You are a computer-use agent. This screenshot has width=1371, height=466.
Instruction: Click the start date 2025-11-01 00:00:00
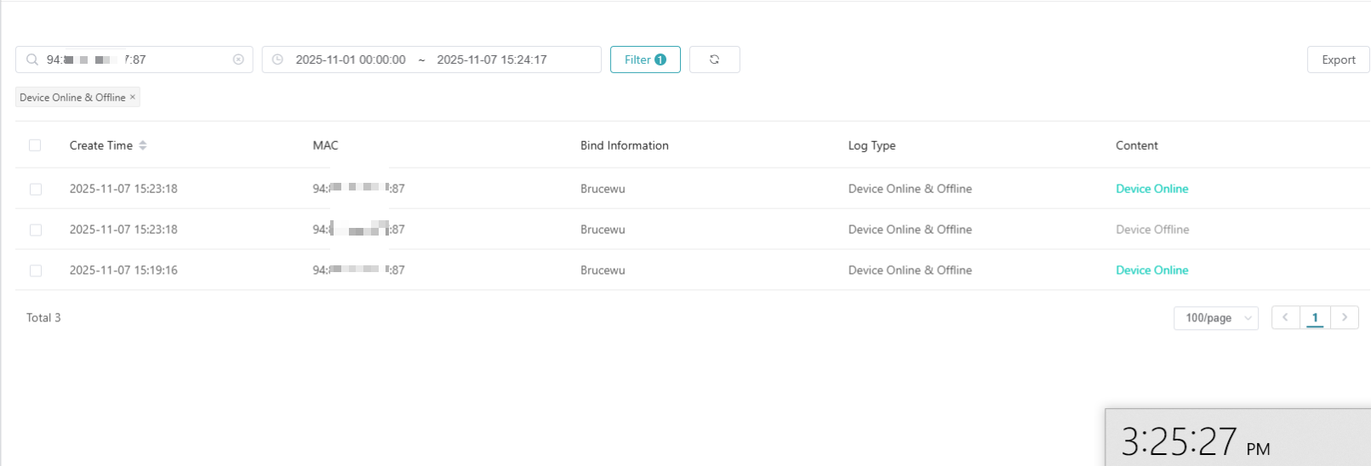coord(351,60)
